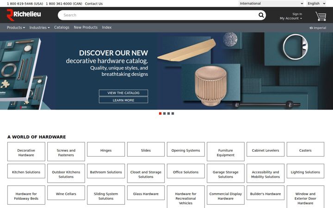Viewport: 333px width, 208px height.
Task: Open Opening Systems category
Action: click(x=186, y=149)
